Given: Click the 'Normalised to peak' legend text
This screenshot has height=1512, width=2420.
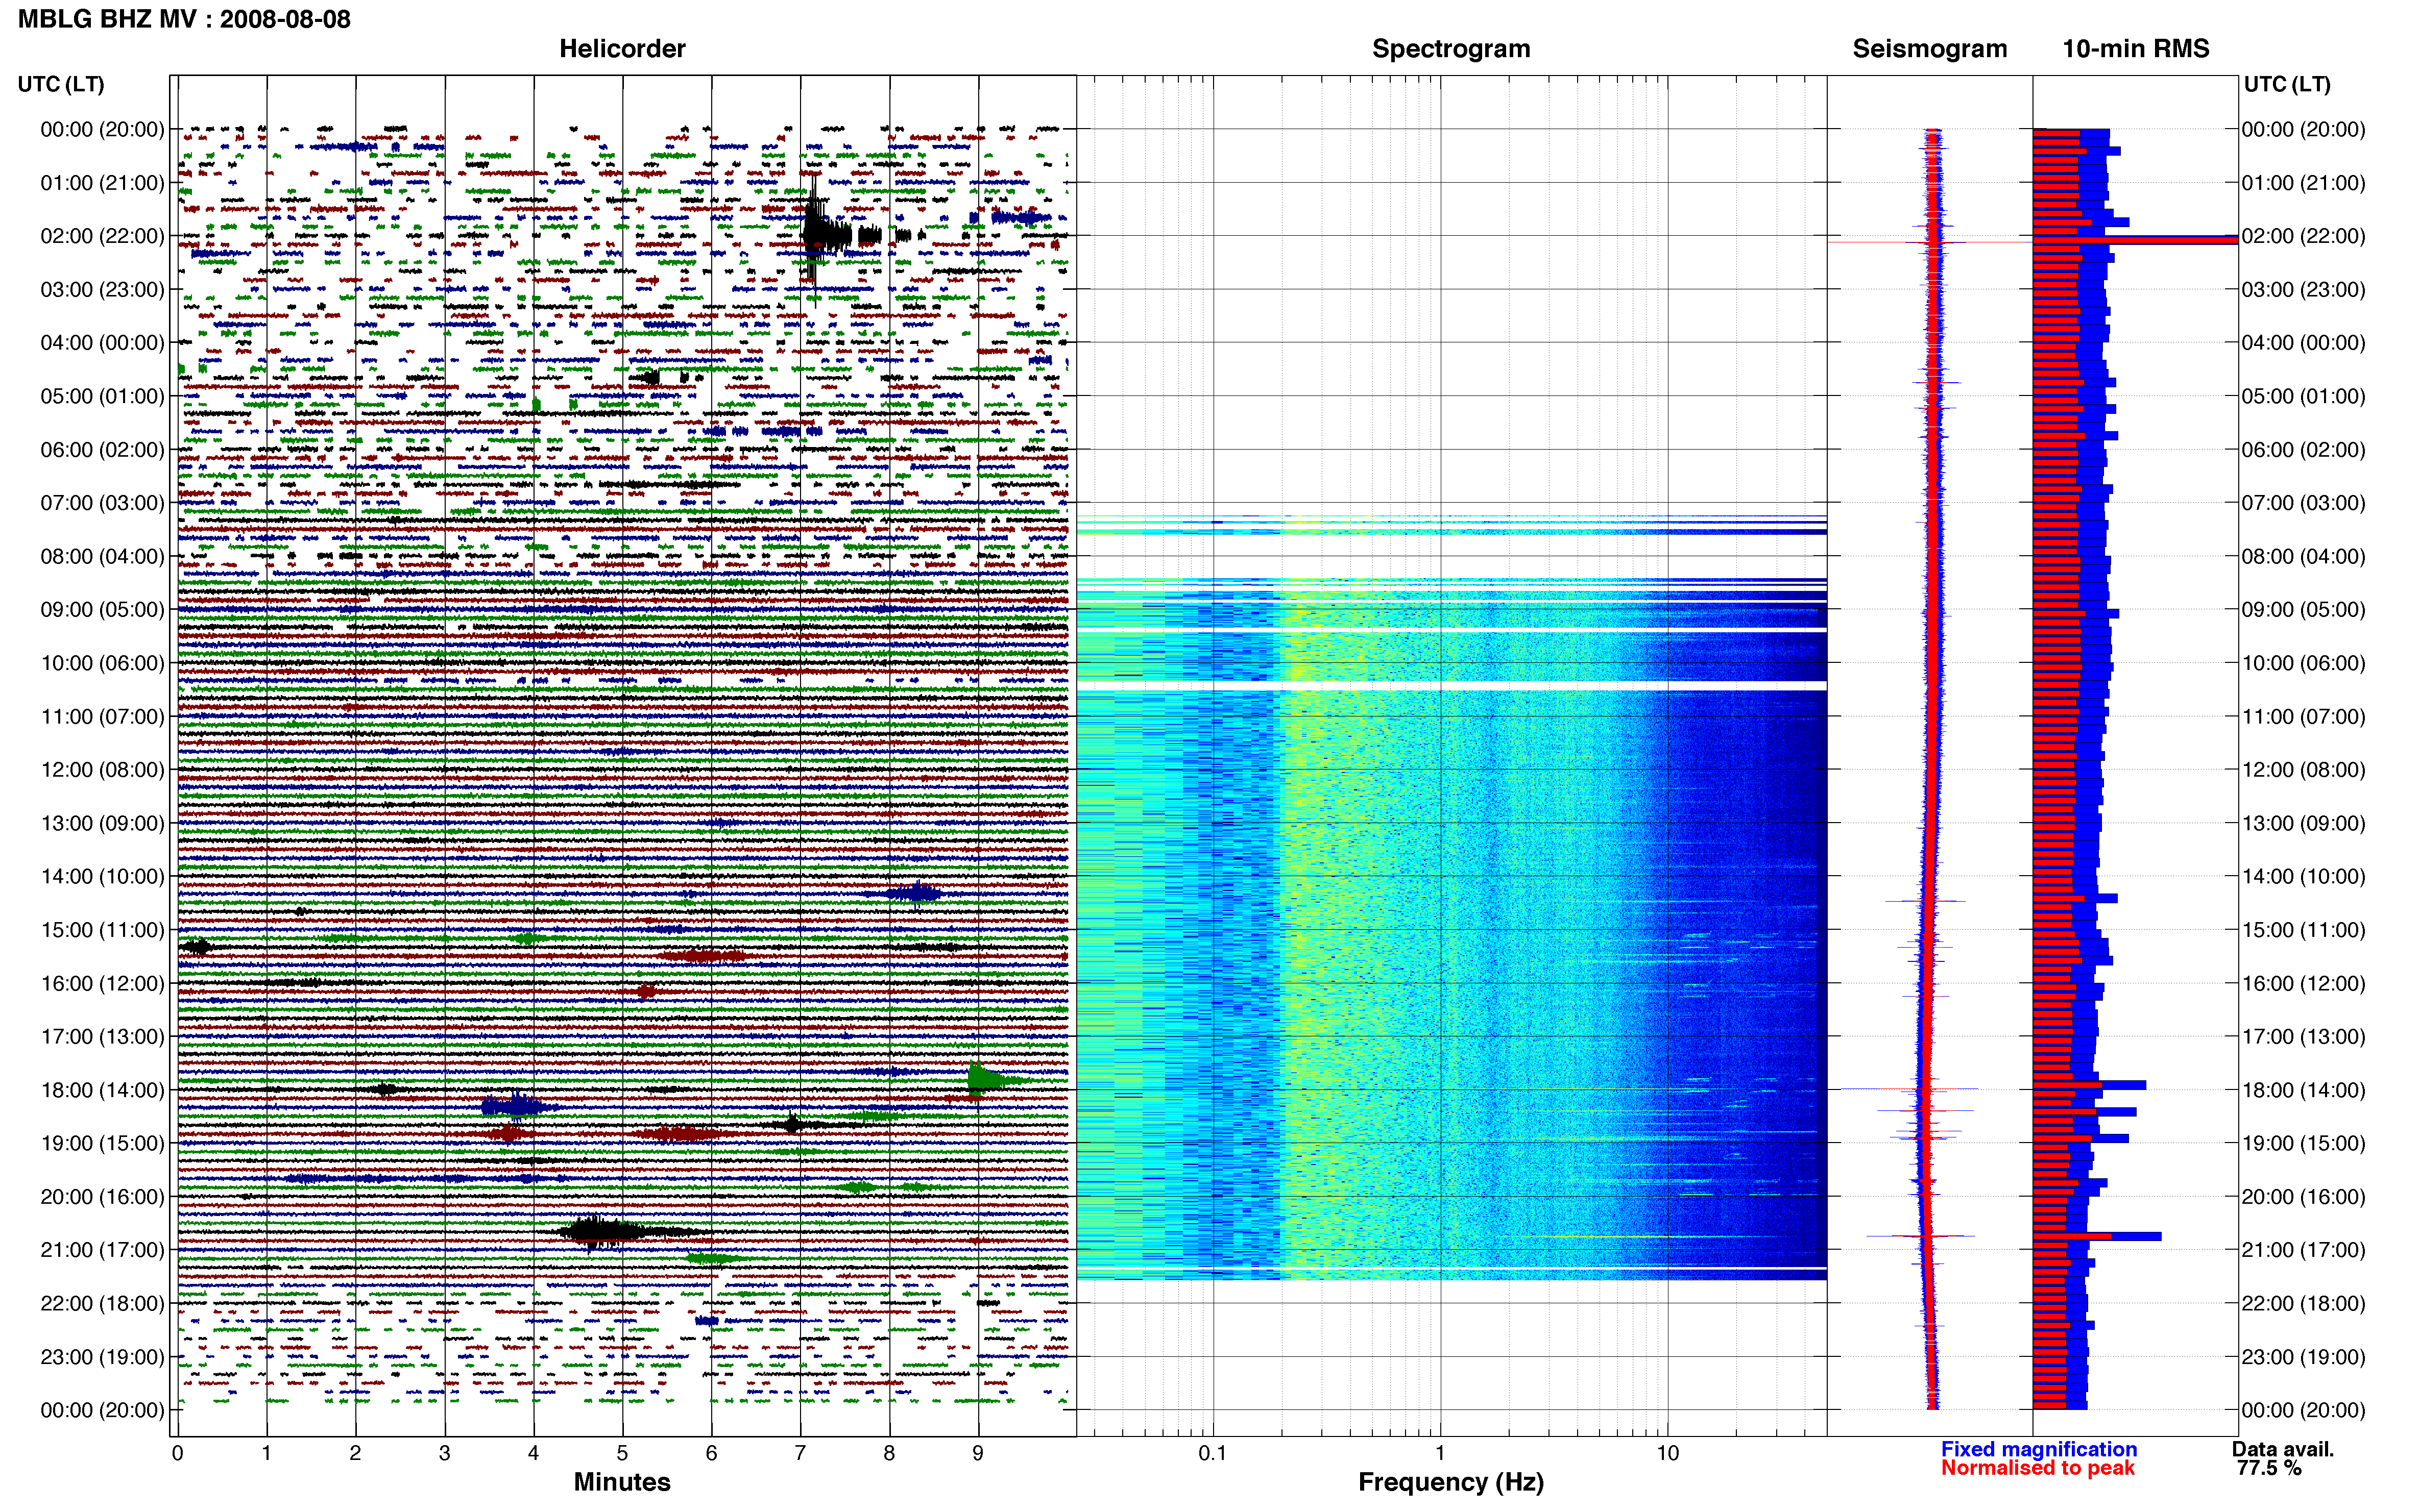Looking at the screenshot, I should click(x=2038, y=1468).
